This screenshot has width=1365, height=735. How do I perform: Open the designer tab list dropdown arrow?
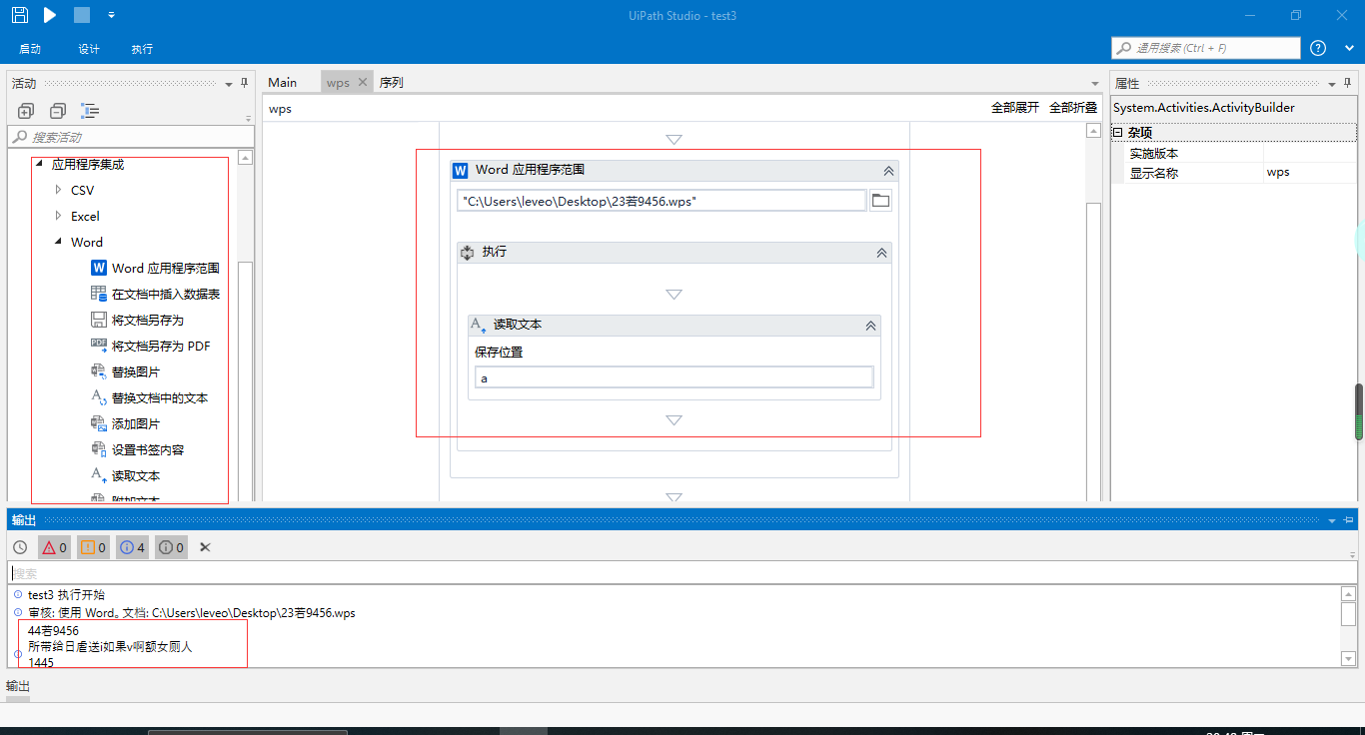tap(1095, 84)
